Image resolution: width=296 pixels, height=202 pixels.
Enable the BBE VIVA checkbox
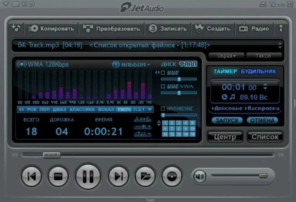click(x=163, y=87)
